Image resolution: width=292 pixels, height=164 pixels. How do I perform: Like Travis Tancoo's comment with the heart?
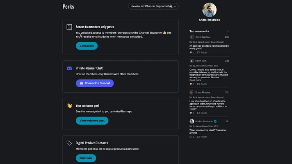pos(191,52)
